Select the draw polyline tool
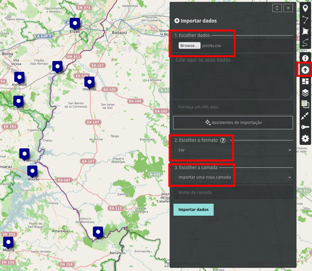 [305, 20]
